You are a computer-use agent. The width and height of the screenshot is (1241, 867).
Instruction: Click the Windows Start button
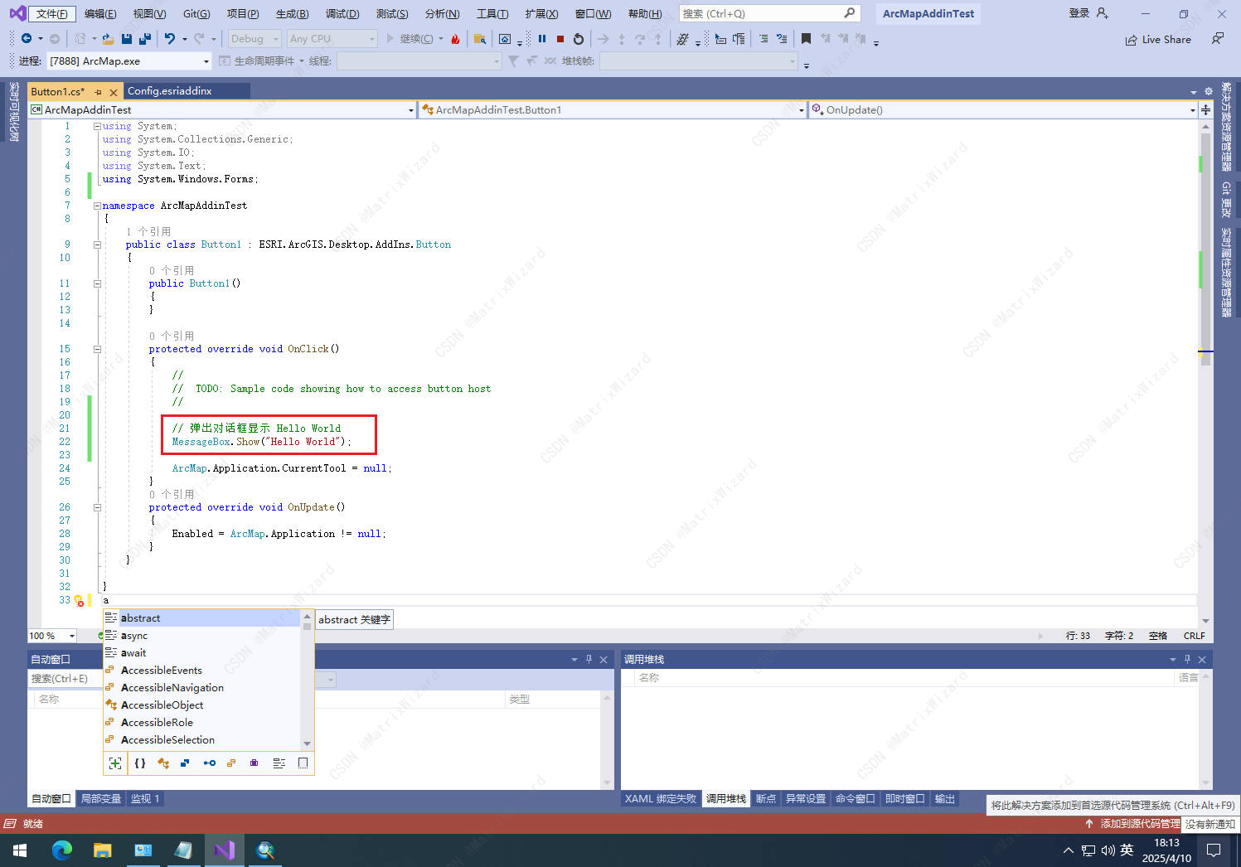click(x=20, y=850)
